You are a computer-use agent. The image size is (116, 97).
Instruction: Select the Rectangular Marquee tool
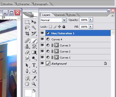click(27, 22)
